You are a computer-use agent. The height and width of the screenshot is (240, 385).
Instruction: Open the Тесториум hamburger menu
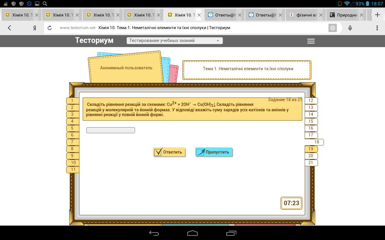point(311,41)
